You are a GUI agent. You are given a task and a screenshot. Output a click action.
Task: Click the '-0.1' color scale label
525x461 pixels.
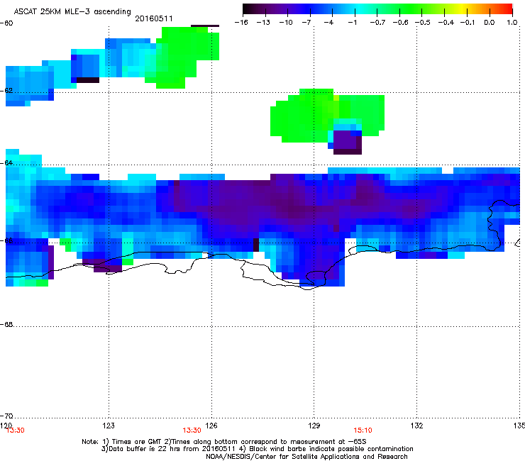[468, 23]
